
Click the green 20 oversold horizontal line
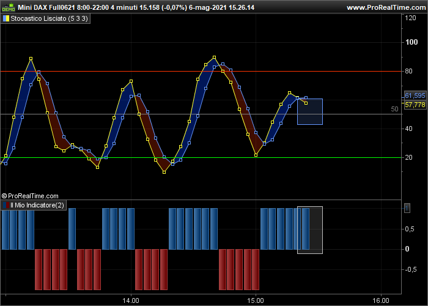pos(201,158)
